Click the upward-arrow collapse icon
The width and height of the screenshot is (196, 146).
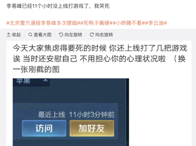pyautogui.click(x=8, y=34)
